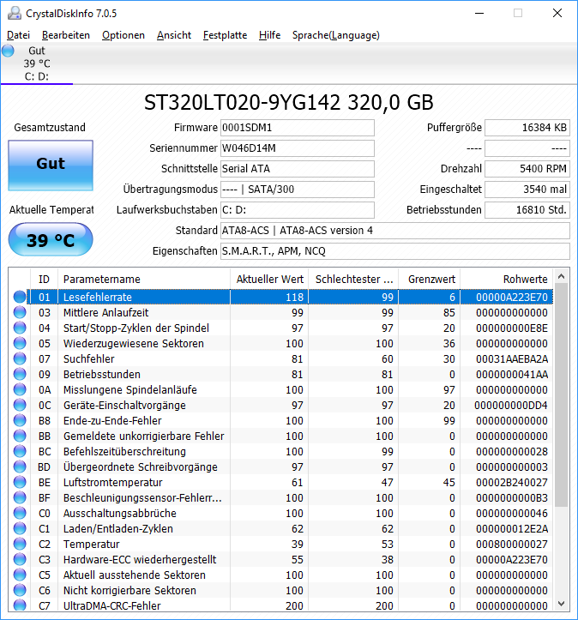Click the Standard field ATA8-ACS
Image resolution: width=578 pixels, height=620 pixels.
click(395, 231)
